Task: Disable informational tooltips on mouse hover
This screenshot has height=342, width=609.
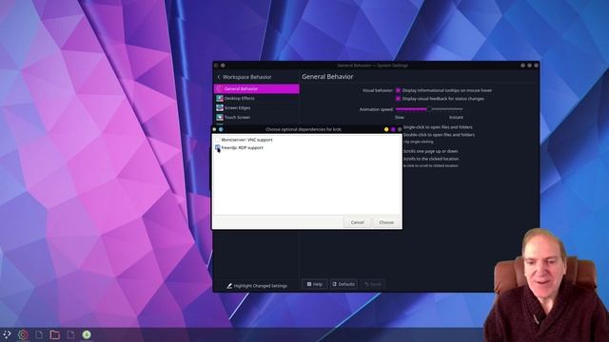Action: [x=398, y=90]
